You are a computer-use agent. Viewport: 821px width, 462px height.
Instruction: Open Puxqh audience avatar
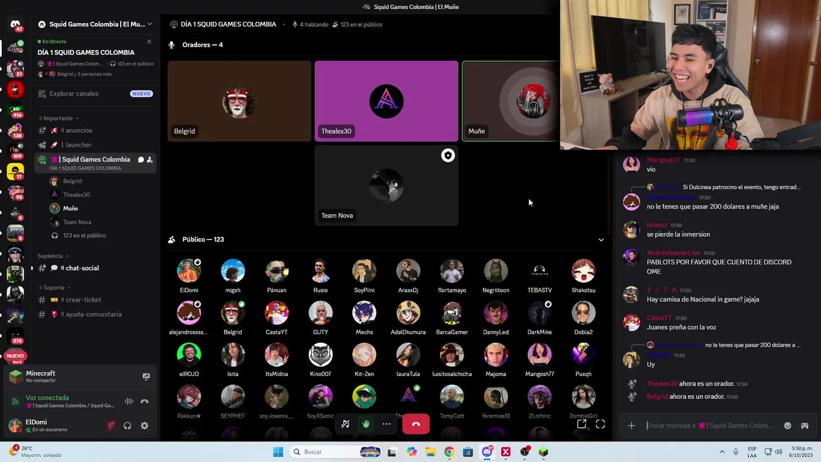tap(584, 355)
